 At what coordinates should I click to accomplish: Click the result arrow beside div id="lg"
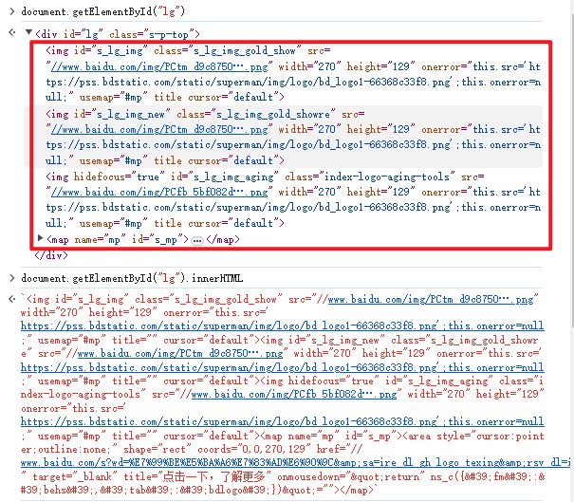click(x=9, y=33)
